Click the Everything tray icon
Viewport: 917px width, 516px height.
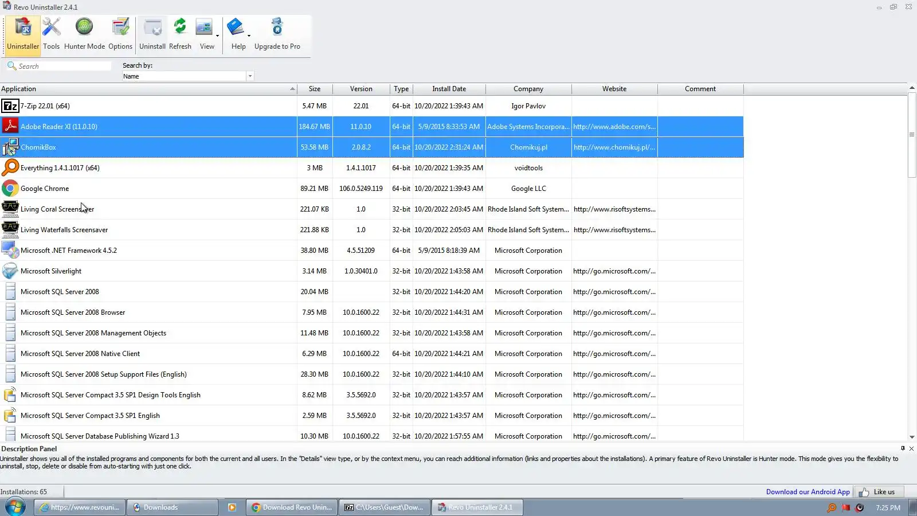(832, 507)
